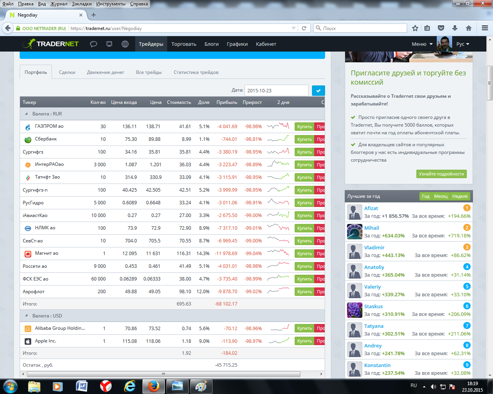Sort the table by the Прибыль column header
This screenshot has width=493, height=394.
click(x=226, y=102)
